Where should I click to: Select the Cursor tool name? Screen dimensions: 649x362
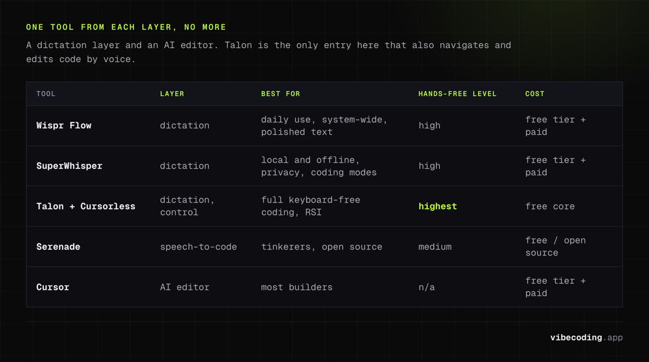click(x=53, y=288)
